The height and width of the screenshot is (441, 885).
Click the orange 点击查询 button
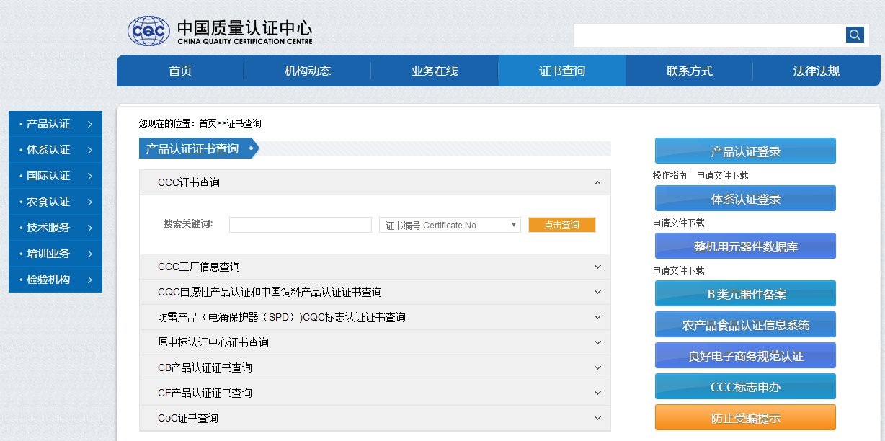561,224
